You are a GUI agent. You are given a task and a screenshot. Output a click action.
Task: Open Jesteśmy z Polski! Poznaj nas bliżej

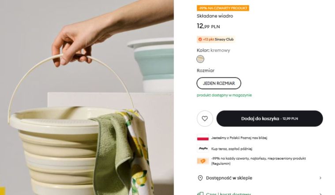point(239,138)
